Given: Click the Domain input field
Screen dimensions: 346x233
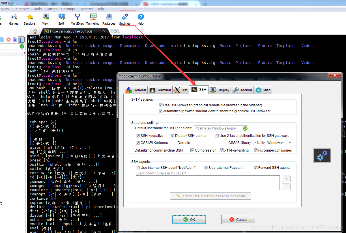Looking at the screenshot, I should pyautogui.click(x=207, y=143).
